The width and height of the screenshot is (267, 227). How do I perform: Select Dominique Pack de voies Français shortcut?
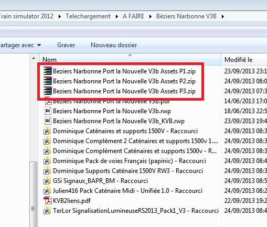click(x=130, y=161)
